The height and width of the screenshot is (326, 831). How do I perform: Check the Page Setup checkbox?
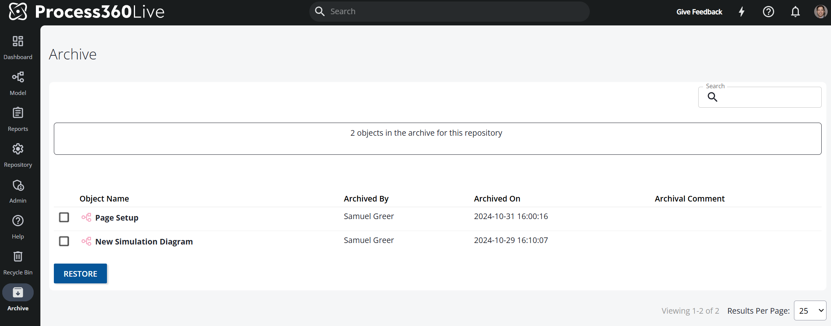point(64,217)
